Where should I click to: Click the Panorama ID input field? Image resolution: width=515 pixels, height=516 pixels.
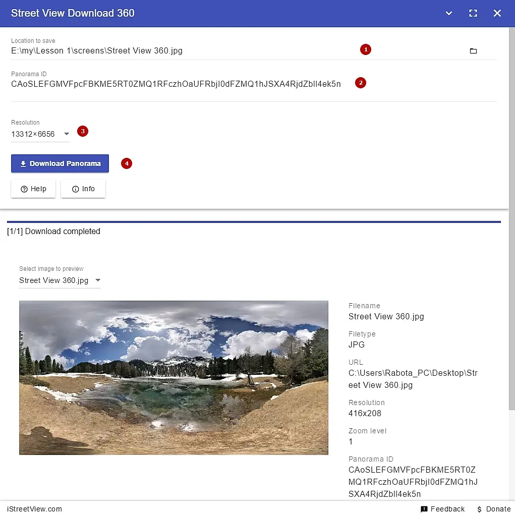point(254,84)
